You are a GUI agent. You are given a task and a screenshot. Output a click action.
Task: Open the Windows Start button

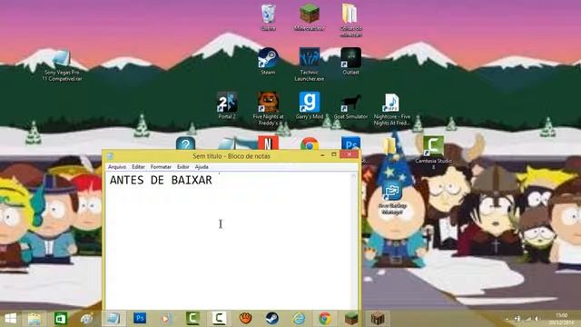tap(10, 319)
